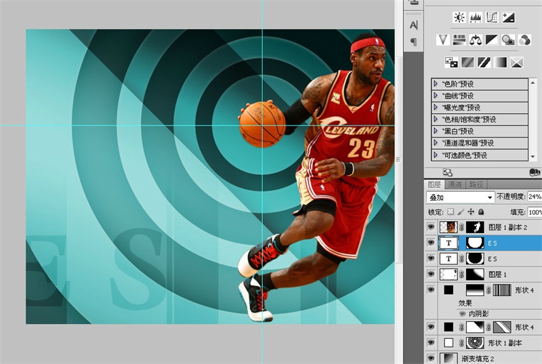
Task: Click the Photo Filter adjustment icon
Action: coord(508,40)
